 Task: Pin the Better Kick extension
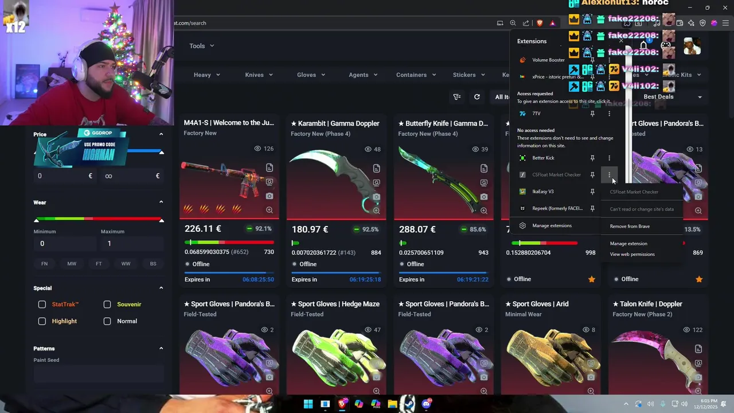[x=592, y=158]
